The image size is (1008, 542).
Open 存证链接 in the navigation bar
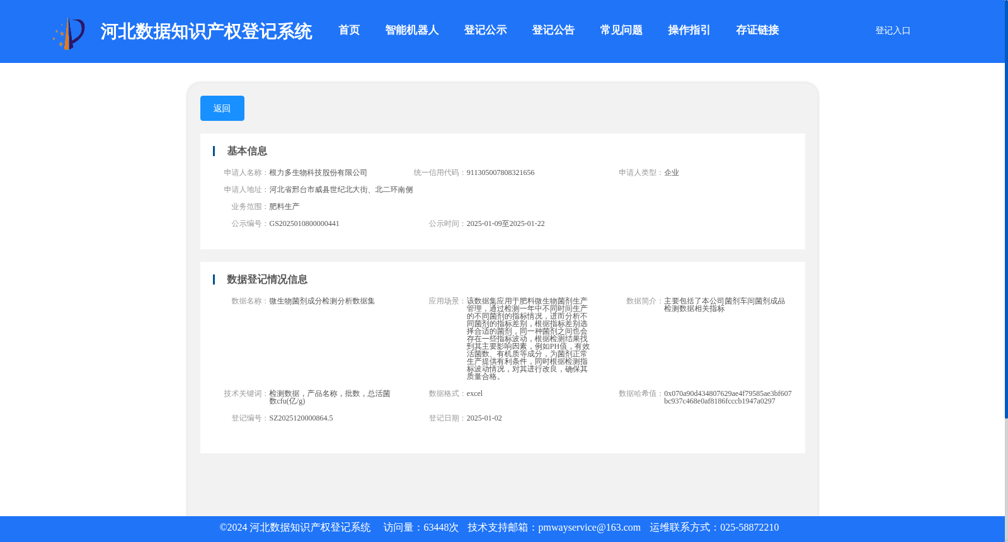coord(757,30)
